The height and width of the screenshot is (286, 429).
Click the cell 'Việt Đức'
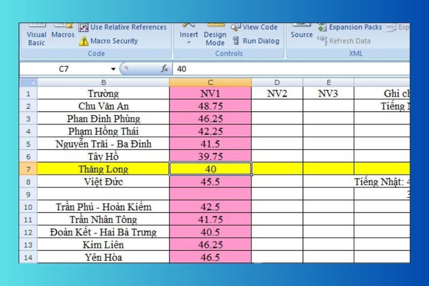point(103,182)
